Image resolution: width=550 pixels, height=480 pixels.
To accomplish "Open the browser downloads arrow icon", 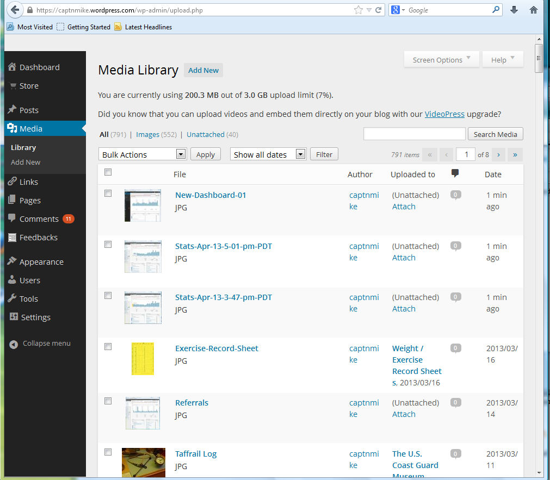I will 514,10.
